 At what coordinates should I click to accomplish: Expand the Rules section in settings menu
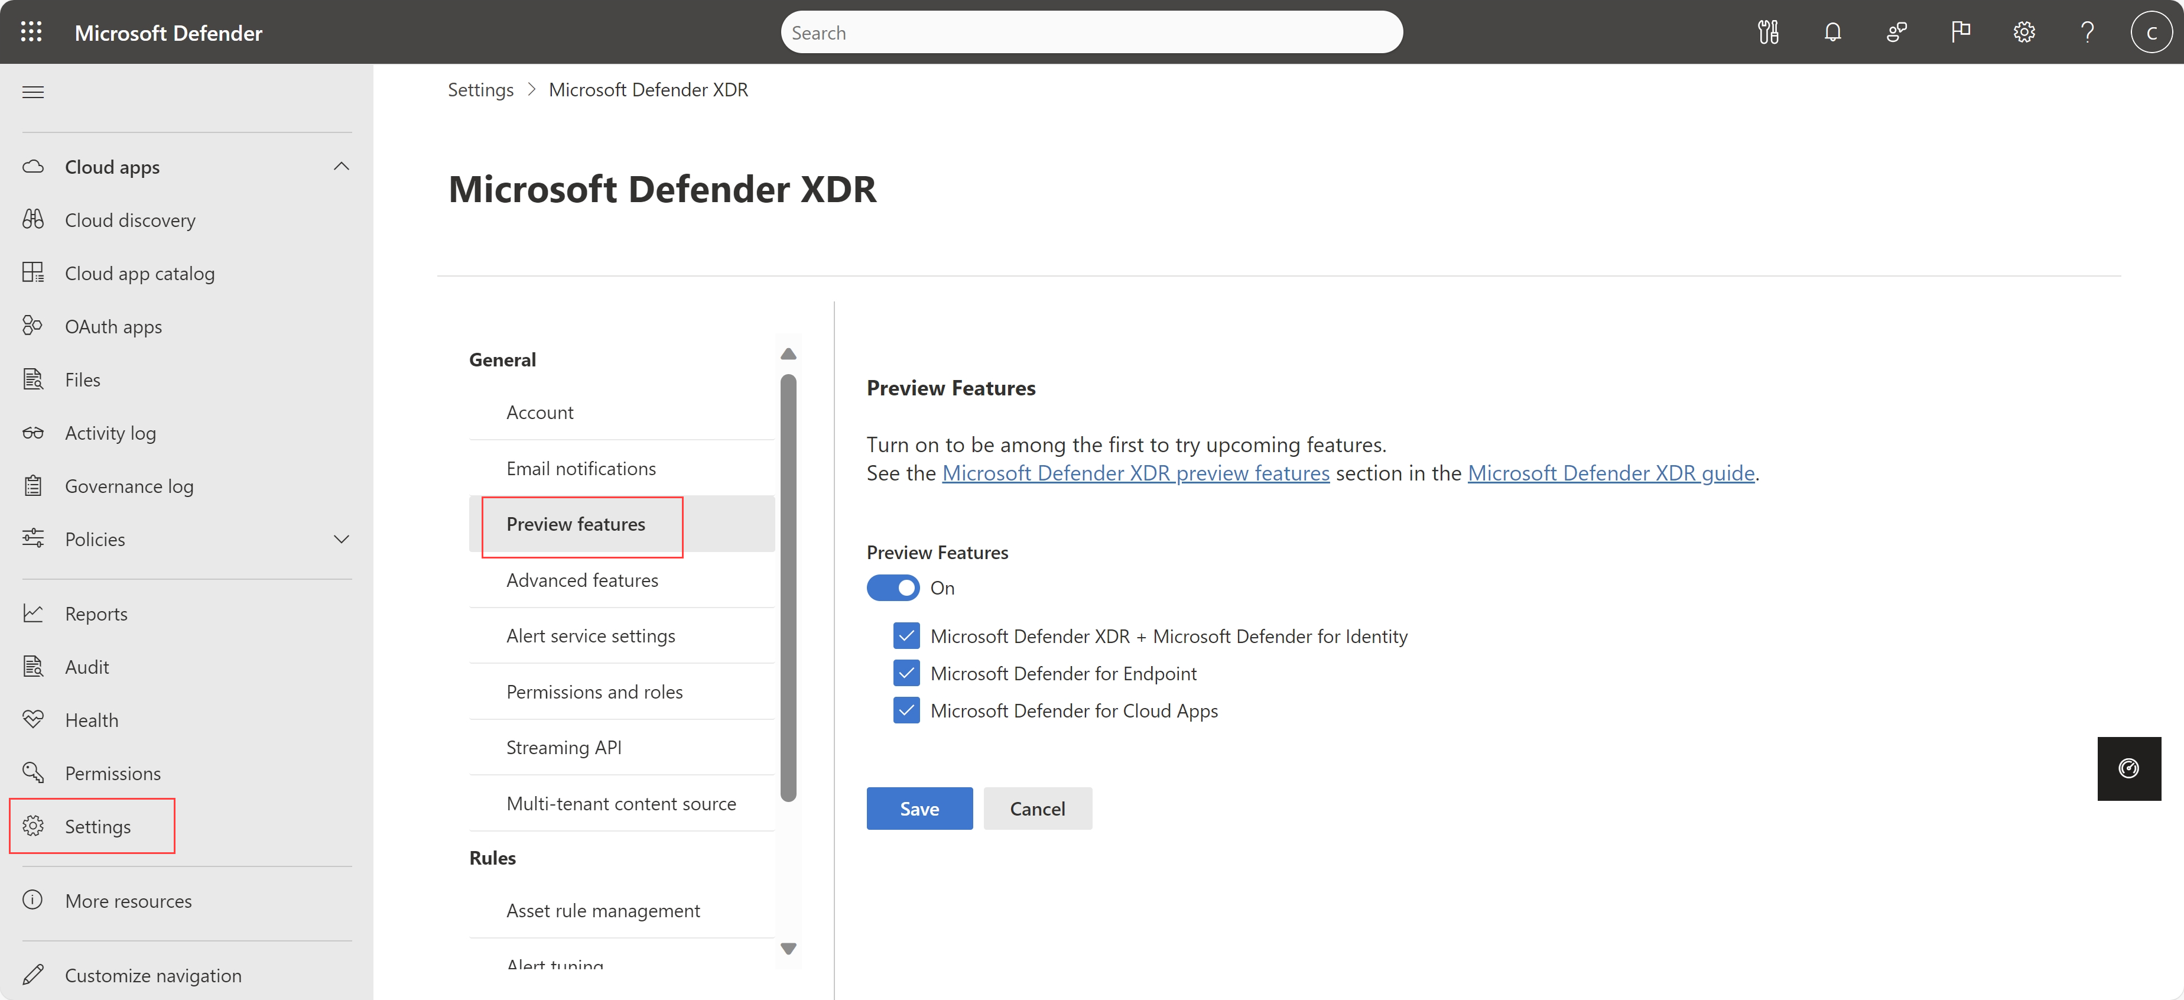[x=493, y=855]
